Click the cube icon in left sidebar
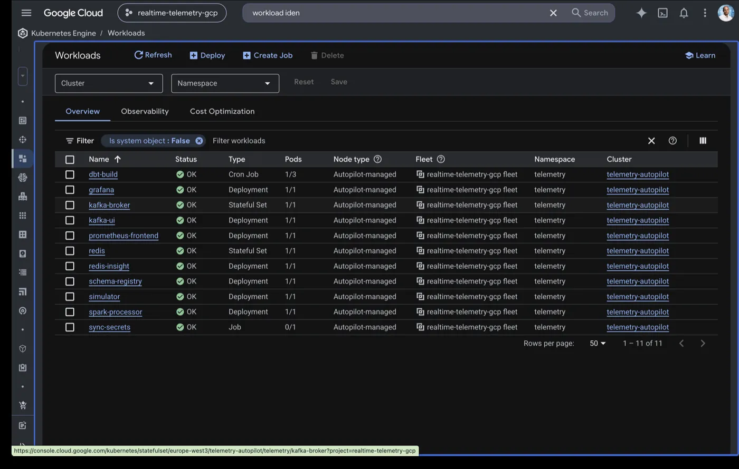This screenshot has height=469, width=739. (x=23, y=348)
